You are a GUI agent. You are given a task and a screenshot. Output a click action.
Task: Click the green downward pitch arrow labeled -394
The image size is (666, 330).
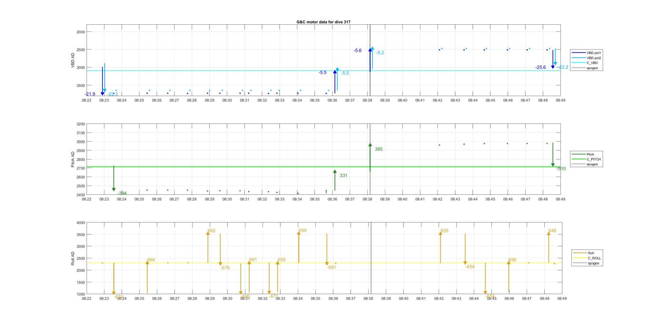coord(114,179)
